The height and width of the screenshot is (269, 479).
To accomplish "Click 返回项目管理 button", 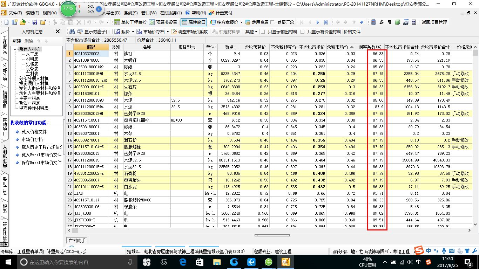I will tap(434, 22).
